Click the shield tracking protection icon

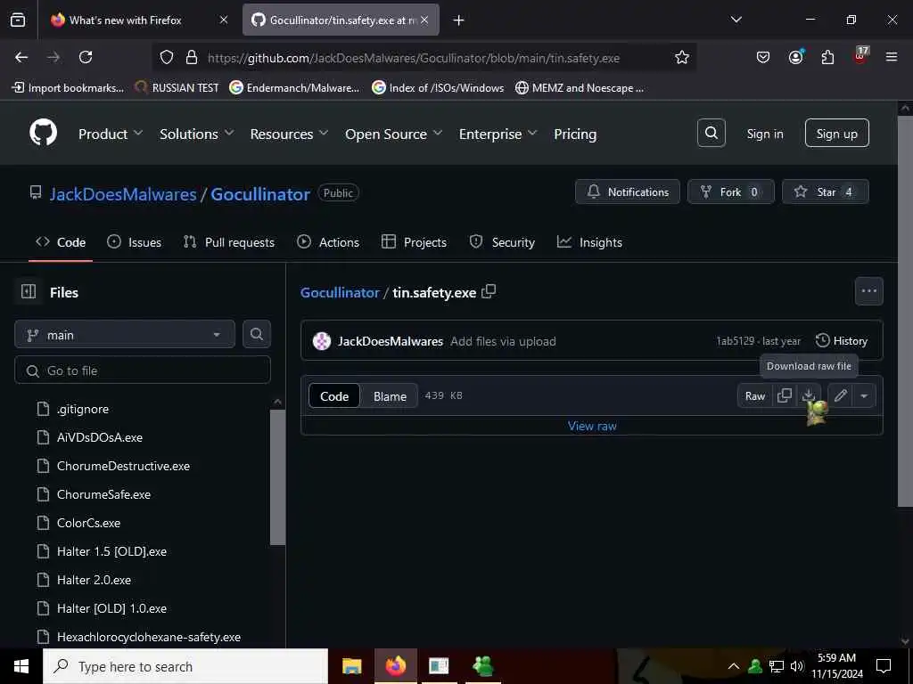point(167,57)
